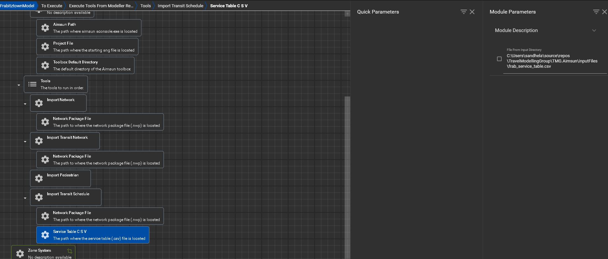
Task: Open the Quick Parameters filter icon
Action: [464, 12]
